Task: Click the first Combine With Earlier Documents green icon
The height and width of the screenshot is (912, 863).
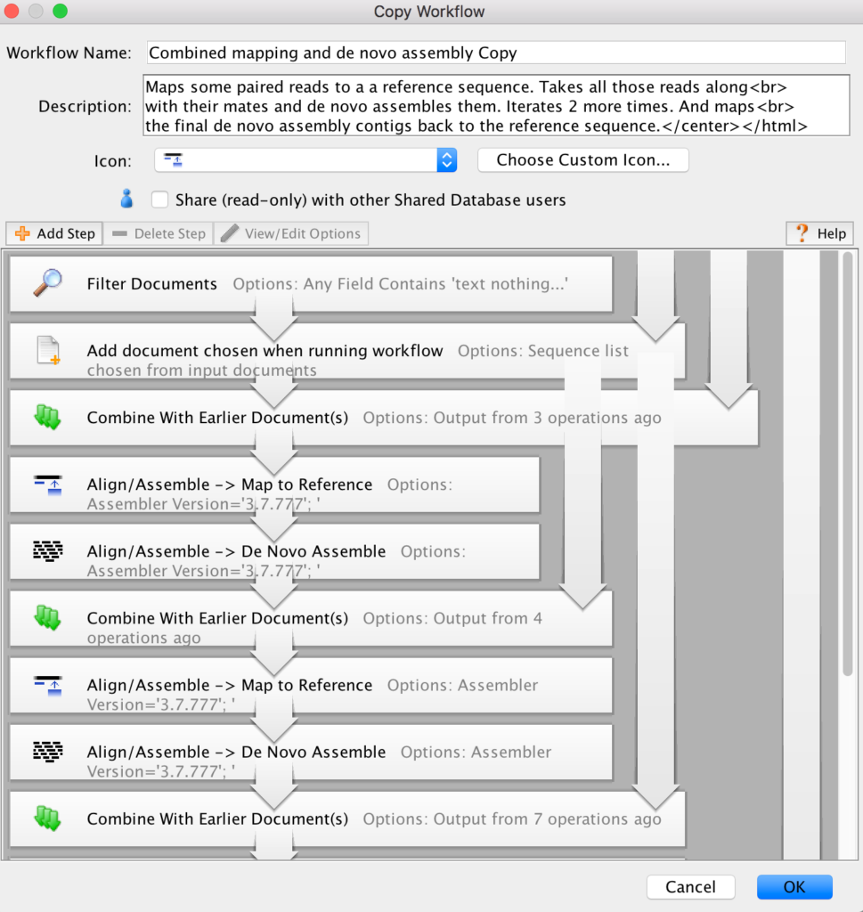Action: 46,417
